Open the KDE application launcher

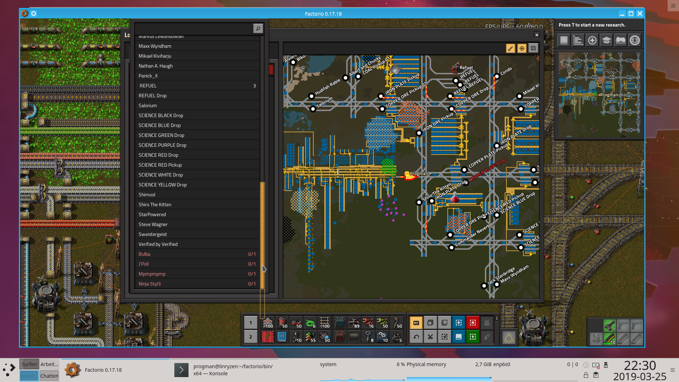point(9,370)
